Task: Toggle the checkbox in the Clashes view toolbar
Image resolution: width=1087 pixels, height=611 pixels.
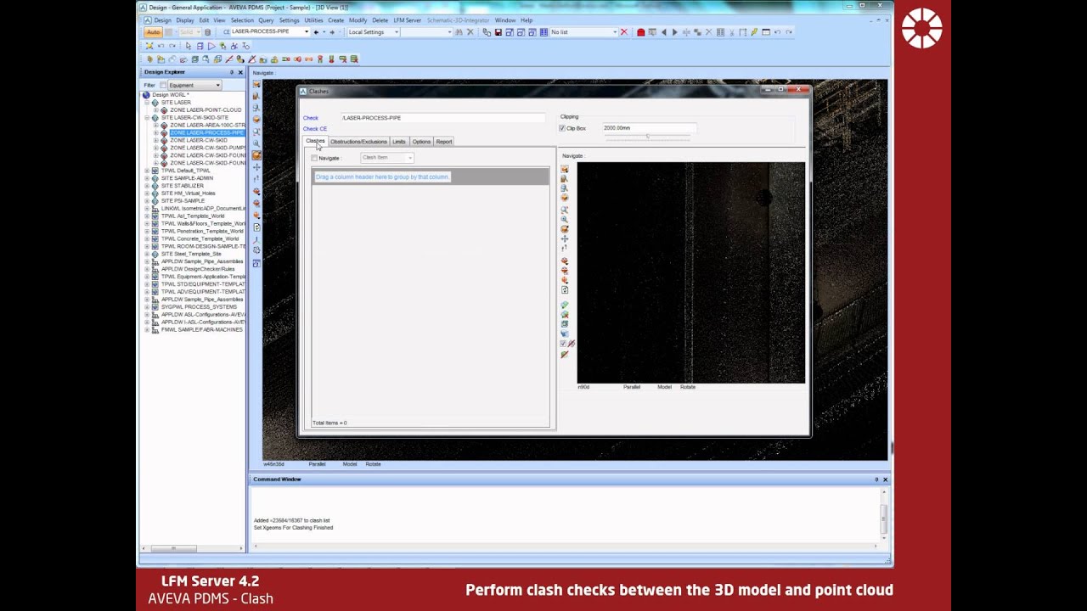Action: 563,343
